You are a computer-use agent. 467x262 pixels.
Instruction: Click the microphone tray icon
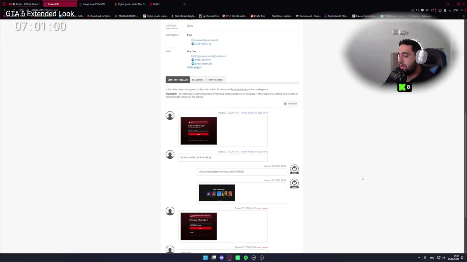pyautogui.click(x=425, y=258)
